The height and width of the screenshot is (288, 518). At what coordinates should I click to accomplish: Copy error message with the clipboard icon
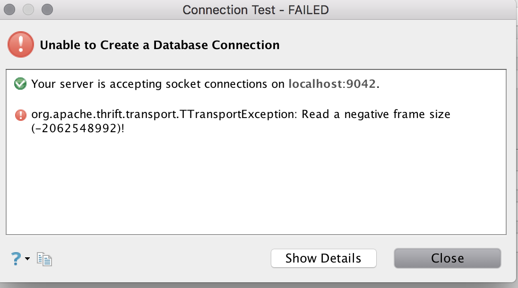(x=44, y=259)
